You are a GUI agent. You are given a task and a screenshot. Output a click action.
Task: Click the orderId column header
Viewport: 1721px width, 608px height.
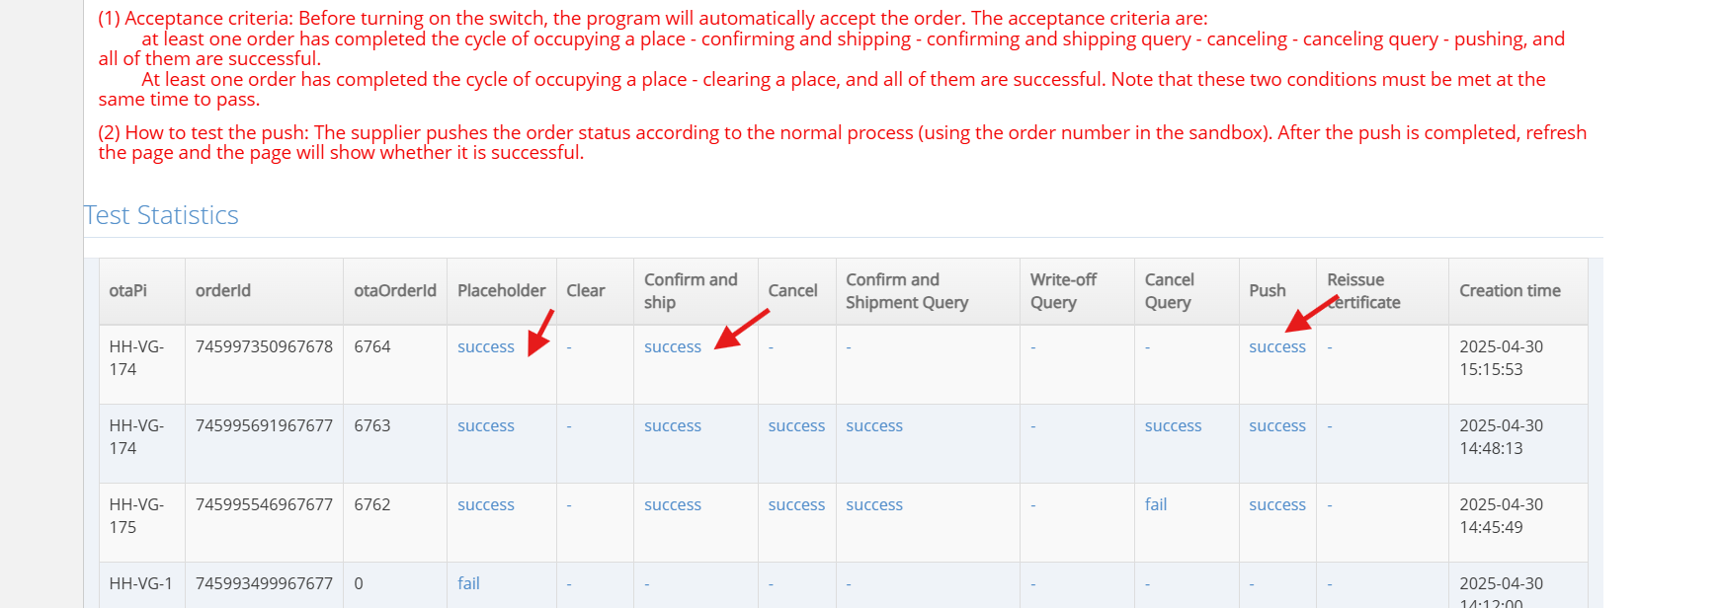coord(223,291)
